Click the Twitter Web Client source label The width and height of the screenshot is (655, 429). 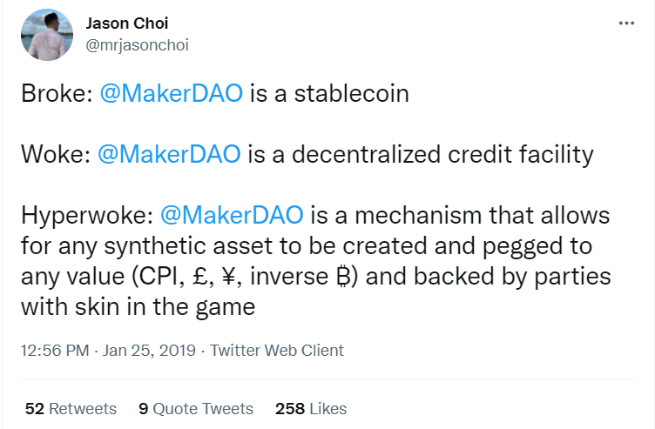[x=277, y=351]
